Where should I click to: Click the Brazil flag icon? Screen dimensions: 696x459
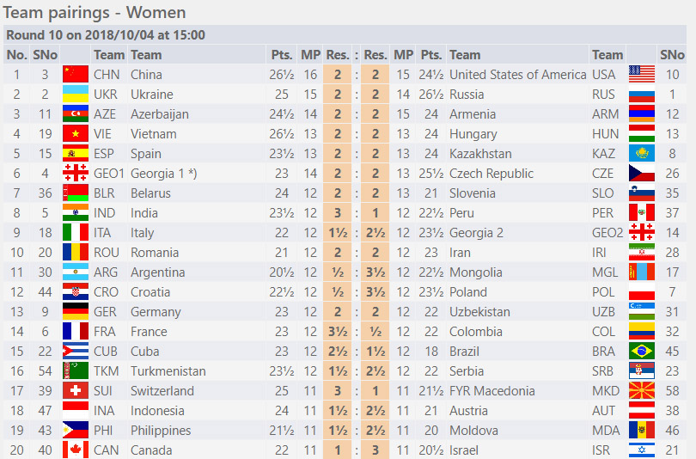click(641, 352)
